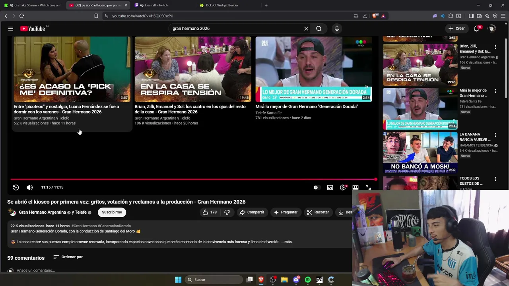Open player settings gear
509x286 pixels.
[x=343, y=187]
